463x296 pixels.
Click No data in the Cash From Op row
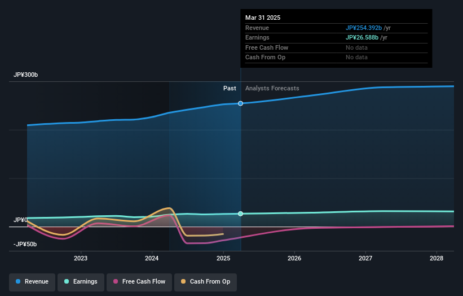coord(357,58)
